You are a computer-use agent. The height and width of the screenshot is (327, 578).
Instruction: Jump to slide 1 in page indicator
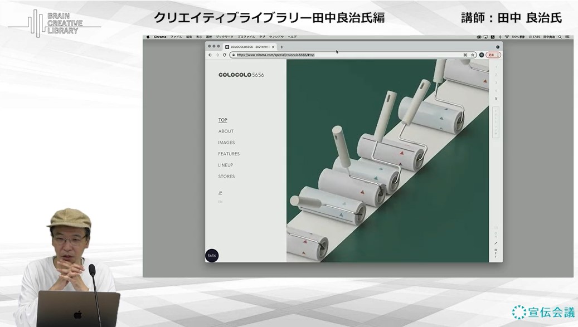click(x=496, y=67)
